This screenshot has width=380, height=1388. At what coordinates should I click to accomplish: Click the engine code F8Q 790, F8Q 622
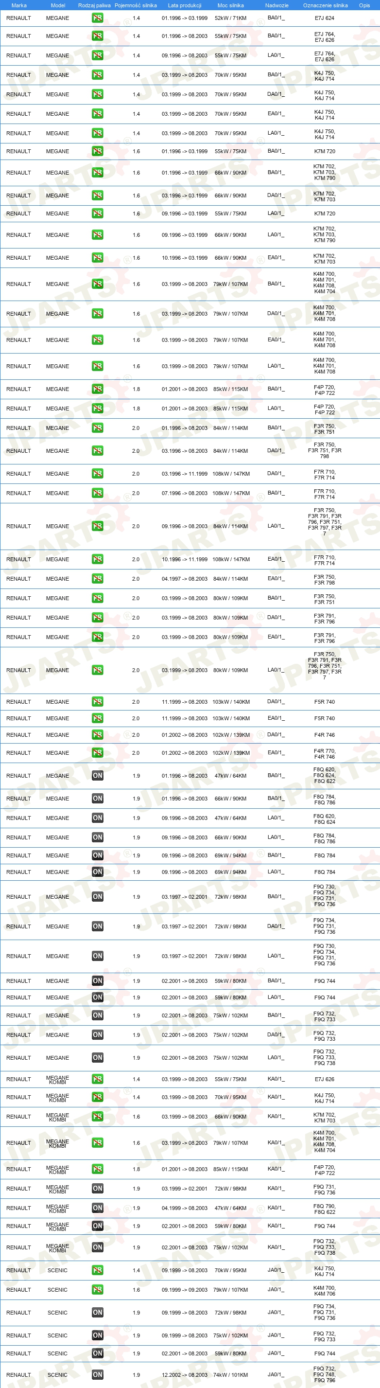325,1209
